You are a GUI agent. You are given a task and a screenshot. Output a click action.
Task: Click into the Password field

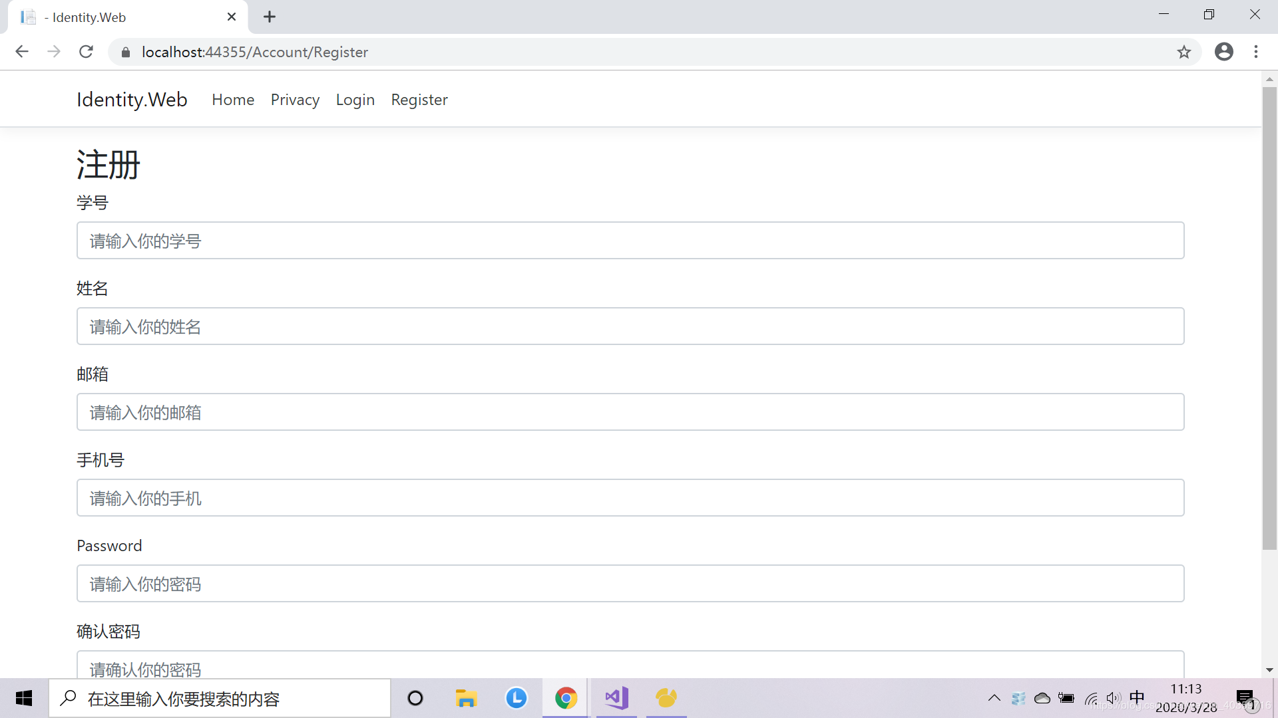coord(630,584)
